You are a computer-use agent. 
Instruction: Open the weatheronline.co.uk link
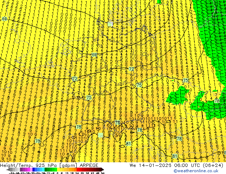click(x=196, y=171)
